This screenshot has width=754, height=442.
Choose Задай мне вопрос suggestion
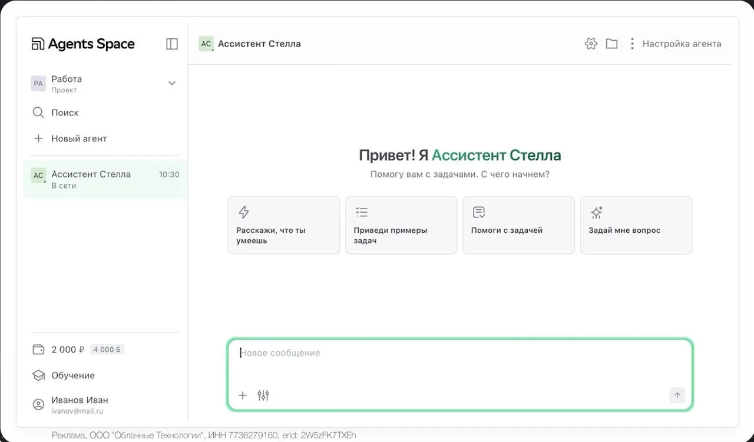click(x=636, y=225)
